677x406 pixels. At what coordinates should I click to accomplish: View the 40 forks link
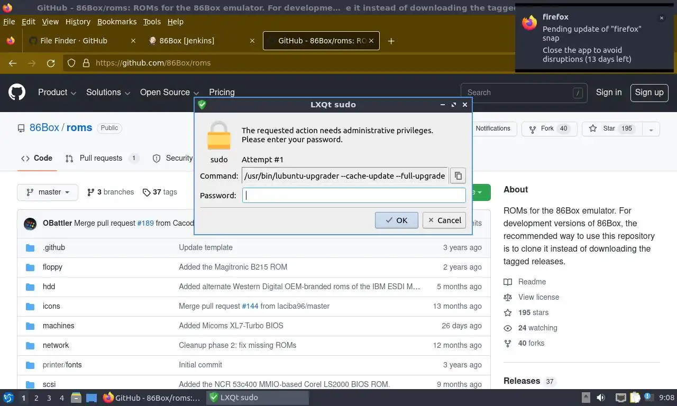click(x=524, y=343)
